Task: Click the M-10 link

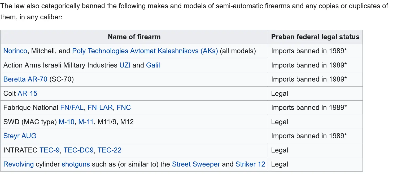Action: (66, 122)
